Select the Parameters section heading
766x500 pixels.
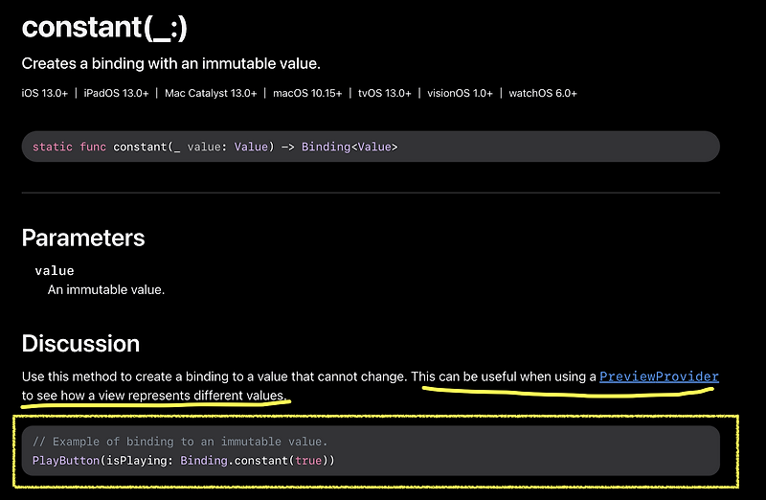click(83, 238)
